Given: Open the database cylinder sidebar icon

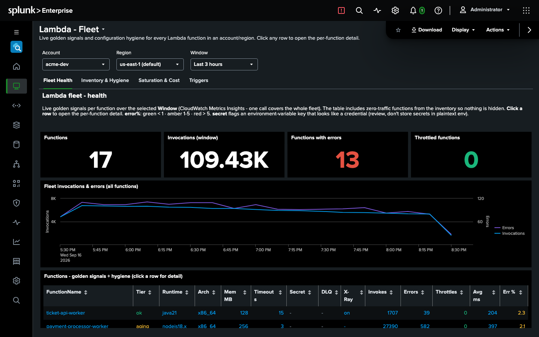Looking at the screenshot, I should pyautogui.click(x=16, y=145).
